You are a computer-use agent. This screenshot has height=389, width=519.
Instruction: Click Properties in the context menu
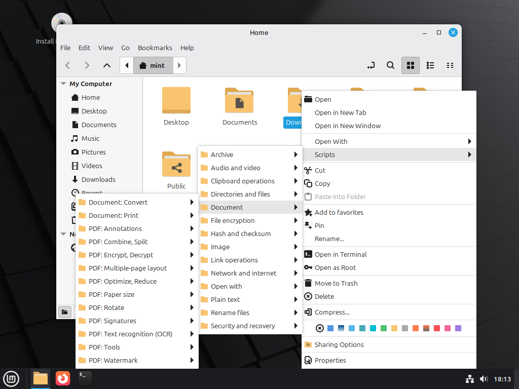click(330, 360)
